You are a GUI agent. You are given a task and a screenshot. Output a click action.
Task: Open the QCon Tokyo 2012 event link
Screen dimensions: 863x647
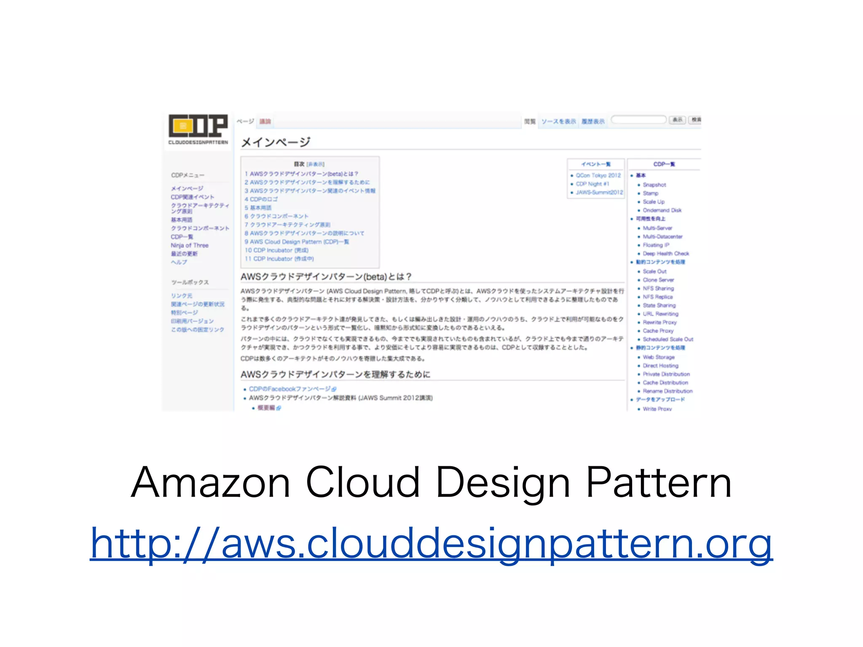(598, 175)
